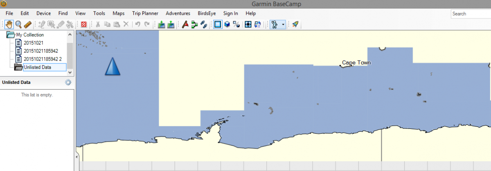Click the New Adventure red A icon
Image resolution: width=491 pixels, height=171 pixels.
[185, 24]
